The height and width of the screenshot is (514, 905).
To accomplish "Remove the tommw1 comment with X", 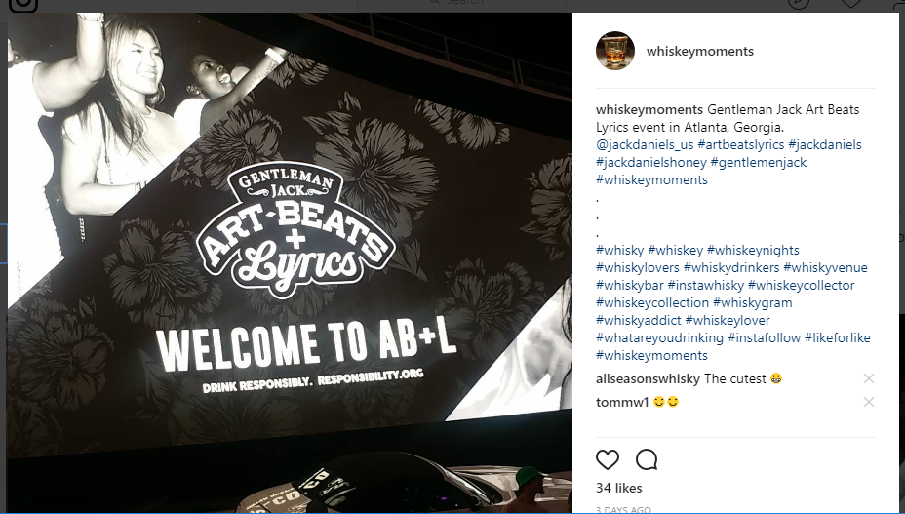I will [x=869, y=402].
